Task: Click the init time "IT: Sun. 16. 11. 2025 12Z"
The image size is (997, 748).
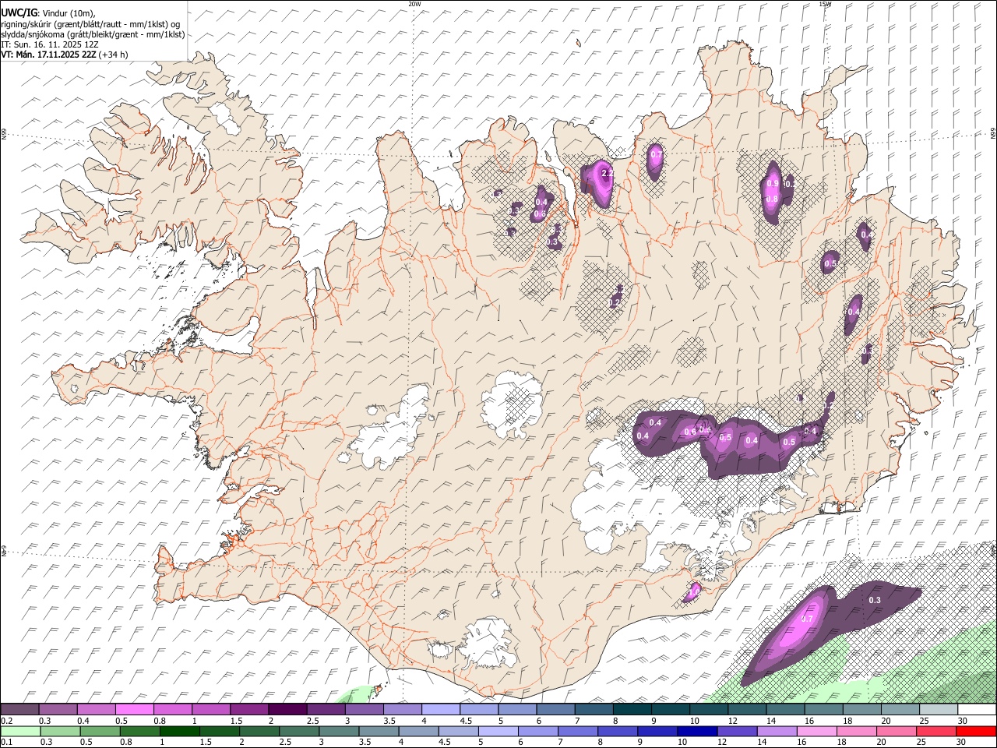Action: (x=49, y=44)
